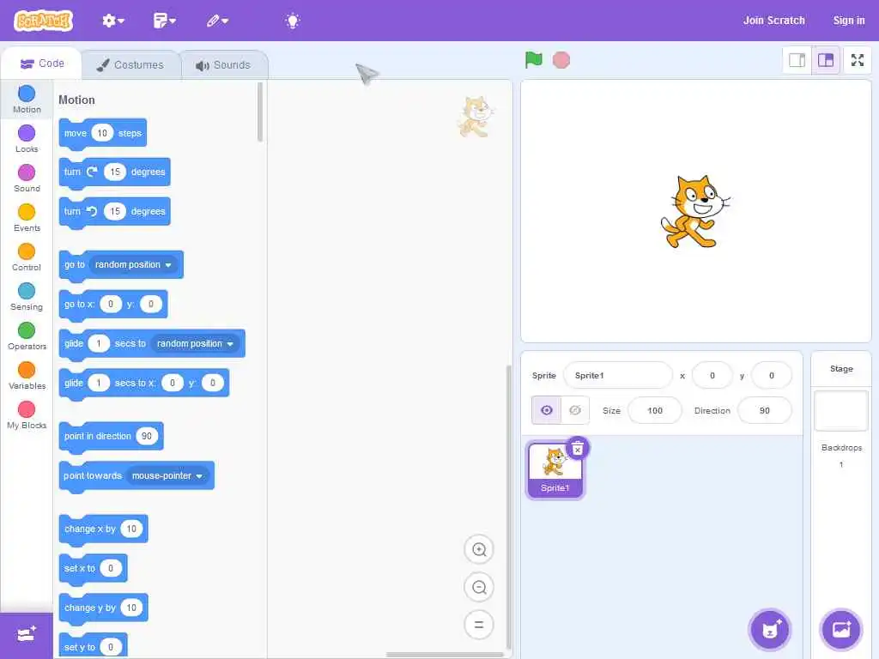Open the File menu dropdown

point(164,21)
